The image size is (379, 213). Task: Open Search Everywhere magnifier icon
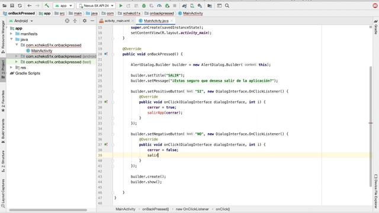227,5
